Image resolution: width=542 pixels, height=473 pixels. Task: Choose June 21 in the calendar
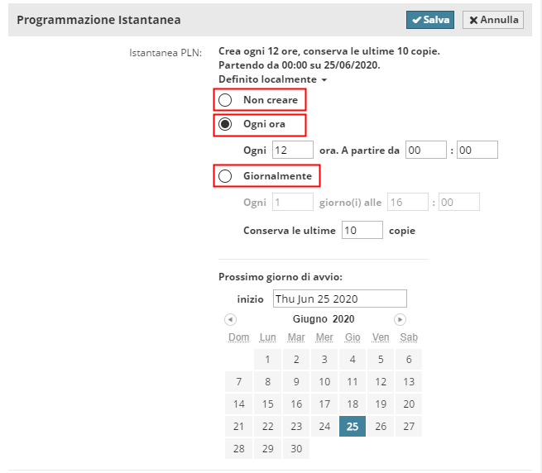[x=239, y=427]
